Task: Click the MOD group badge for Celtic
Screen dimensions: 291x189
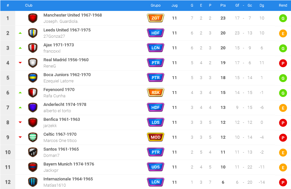Action: (x=156, y=137)
